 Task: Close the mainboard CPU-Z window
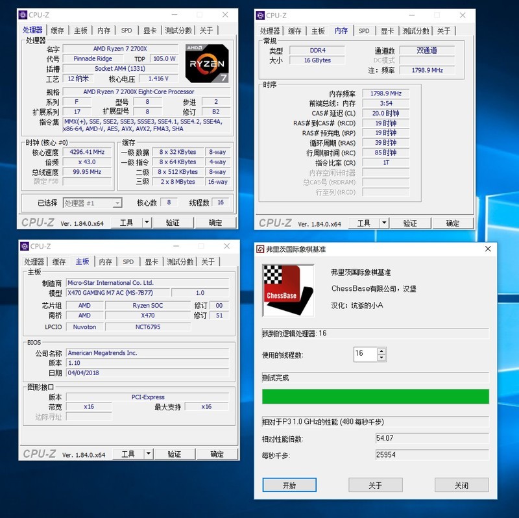pos(226,246)
